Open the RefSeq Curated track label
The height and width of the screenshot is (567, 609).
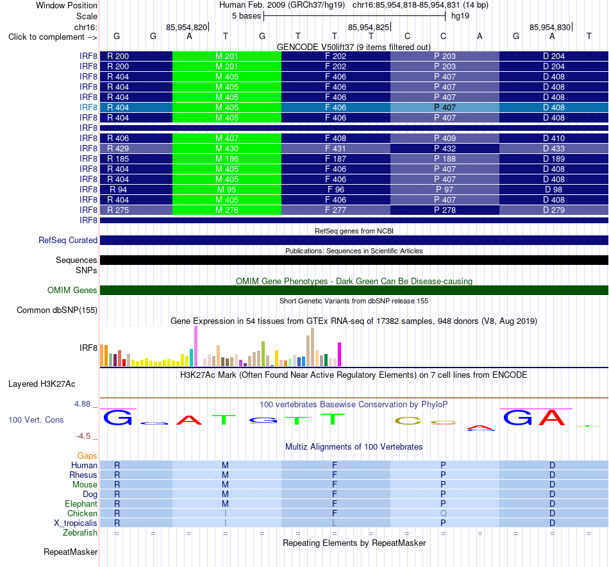[x=67, y=240]
